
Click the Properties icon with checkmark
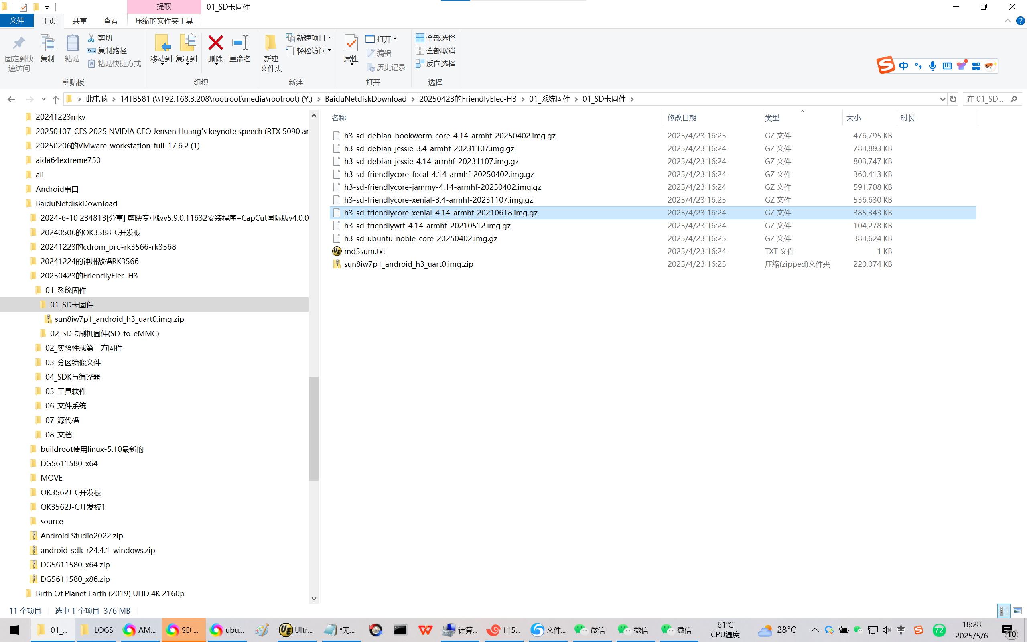click(x=351, y=43)
